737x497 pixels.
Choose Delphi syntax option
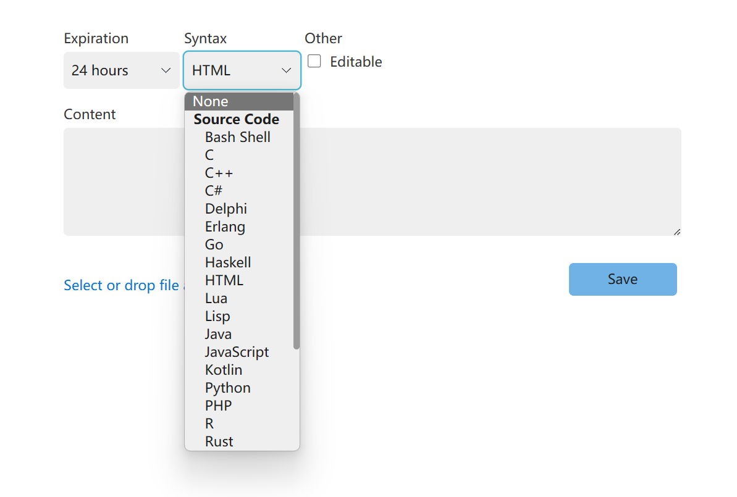(226, 209)
